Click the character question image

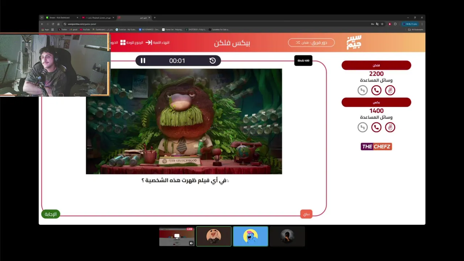[184, 121]
